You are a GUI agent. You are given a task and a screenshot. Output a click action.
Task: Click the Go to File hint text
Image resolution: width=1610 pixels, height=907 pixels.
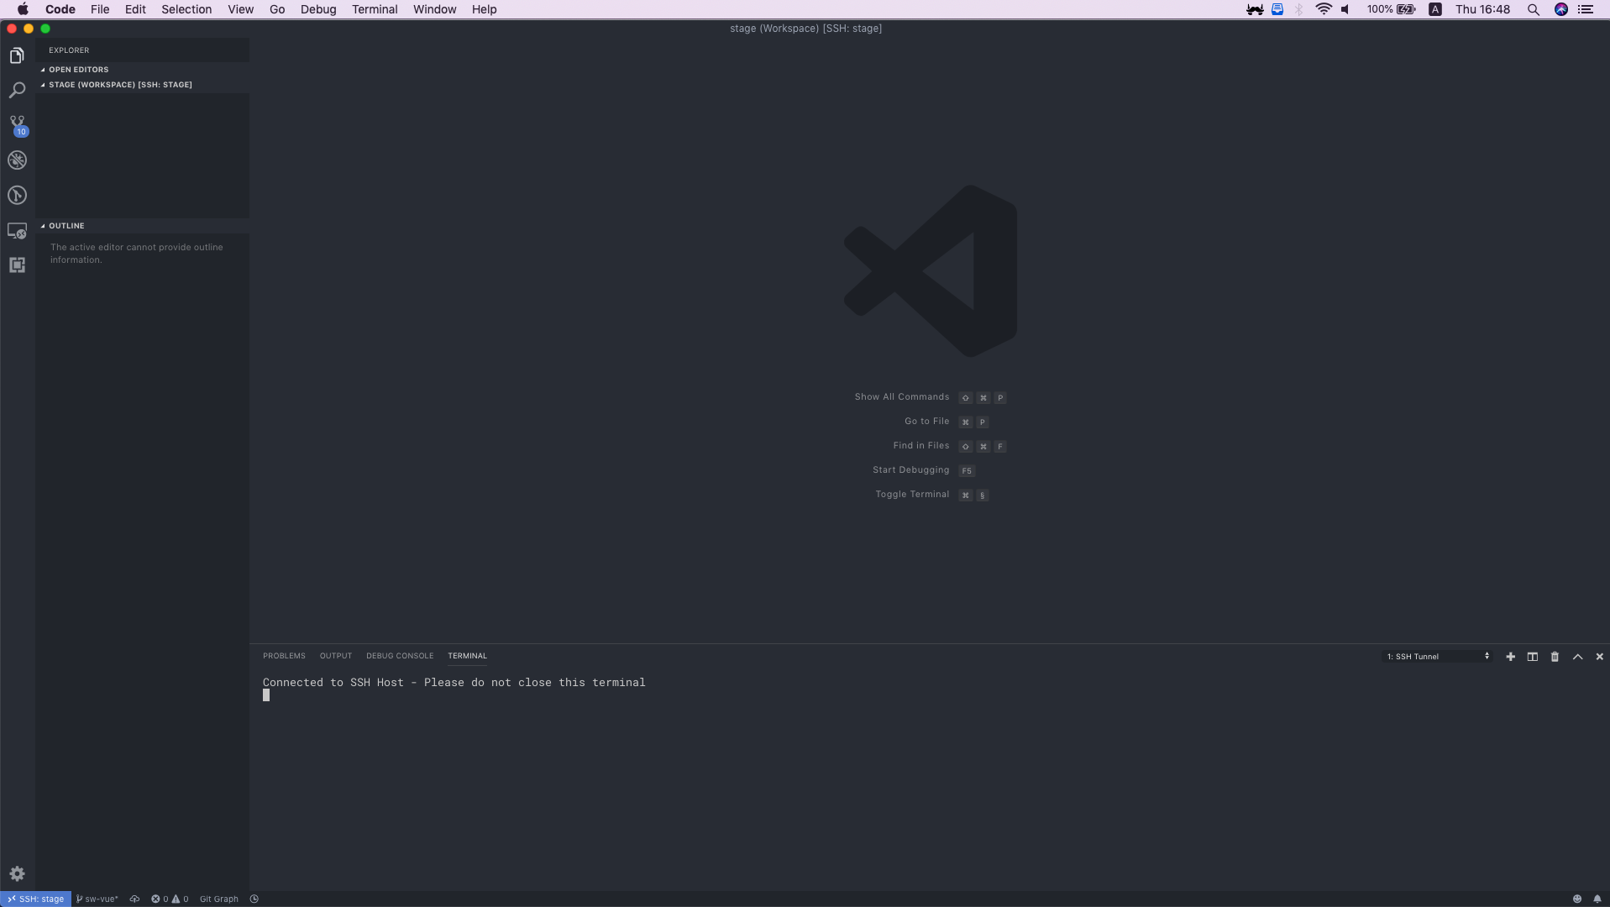(926, 422)
